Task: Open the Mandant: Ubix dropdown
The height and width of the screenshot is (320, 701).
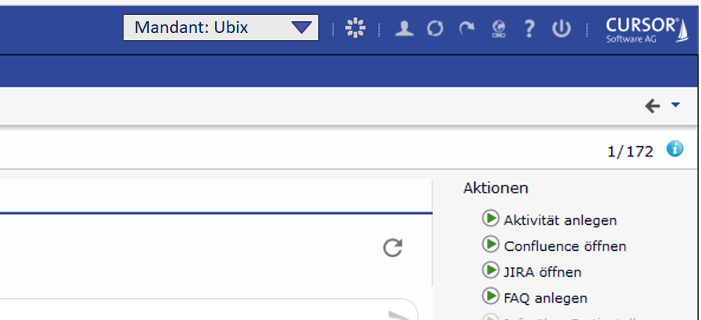Action: click(221, 28)
